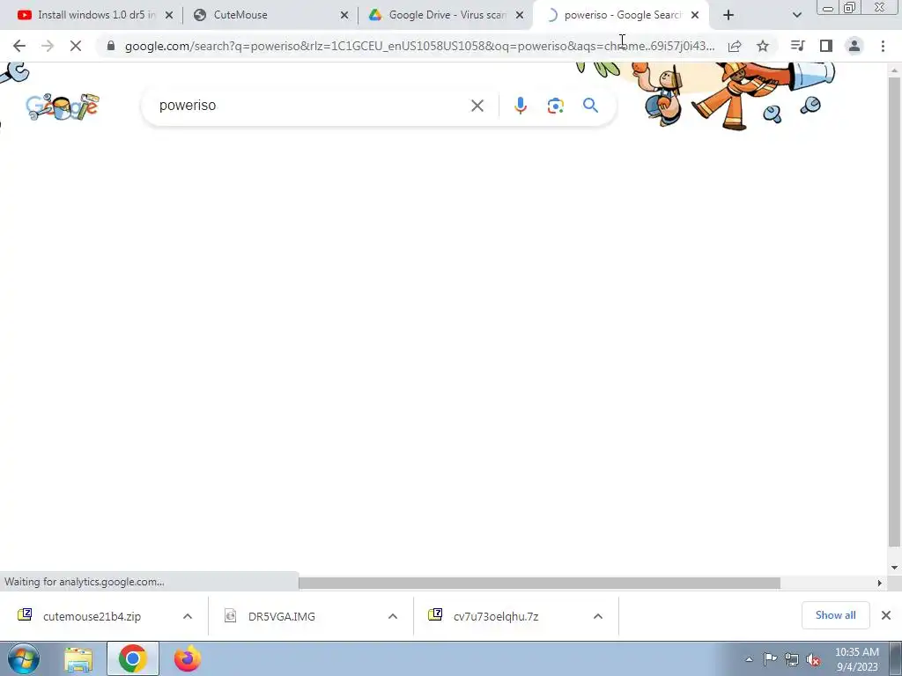The image size is (902, 676).
Task: View site security lock info
Action: (111, 46)
